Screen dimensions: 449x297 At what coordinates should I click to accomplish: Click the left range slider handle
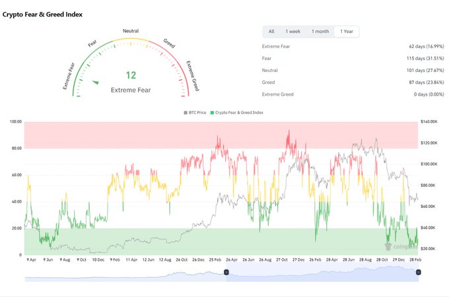point(226,272)
